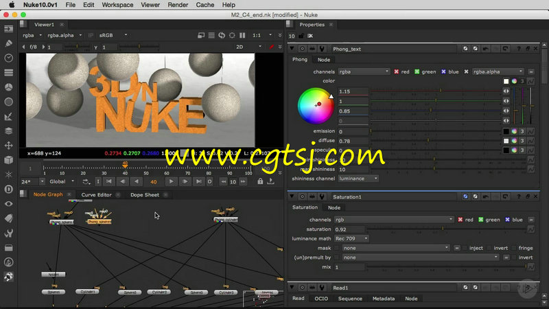Lock the timeline frame range

click(260, 181)
